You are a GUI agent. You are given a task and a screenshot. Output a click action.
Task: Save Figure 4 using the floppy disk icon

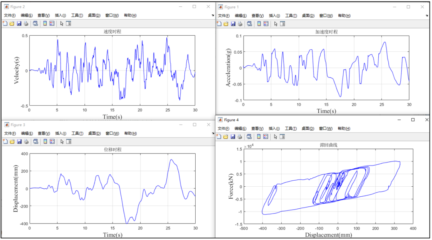233,137
